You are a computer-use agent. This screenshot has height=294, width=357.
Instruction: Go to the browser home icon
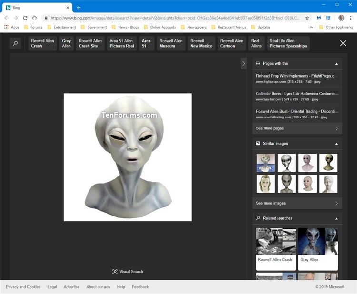coord(34,18)
